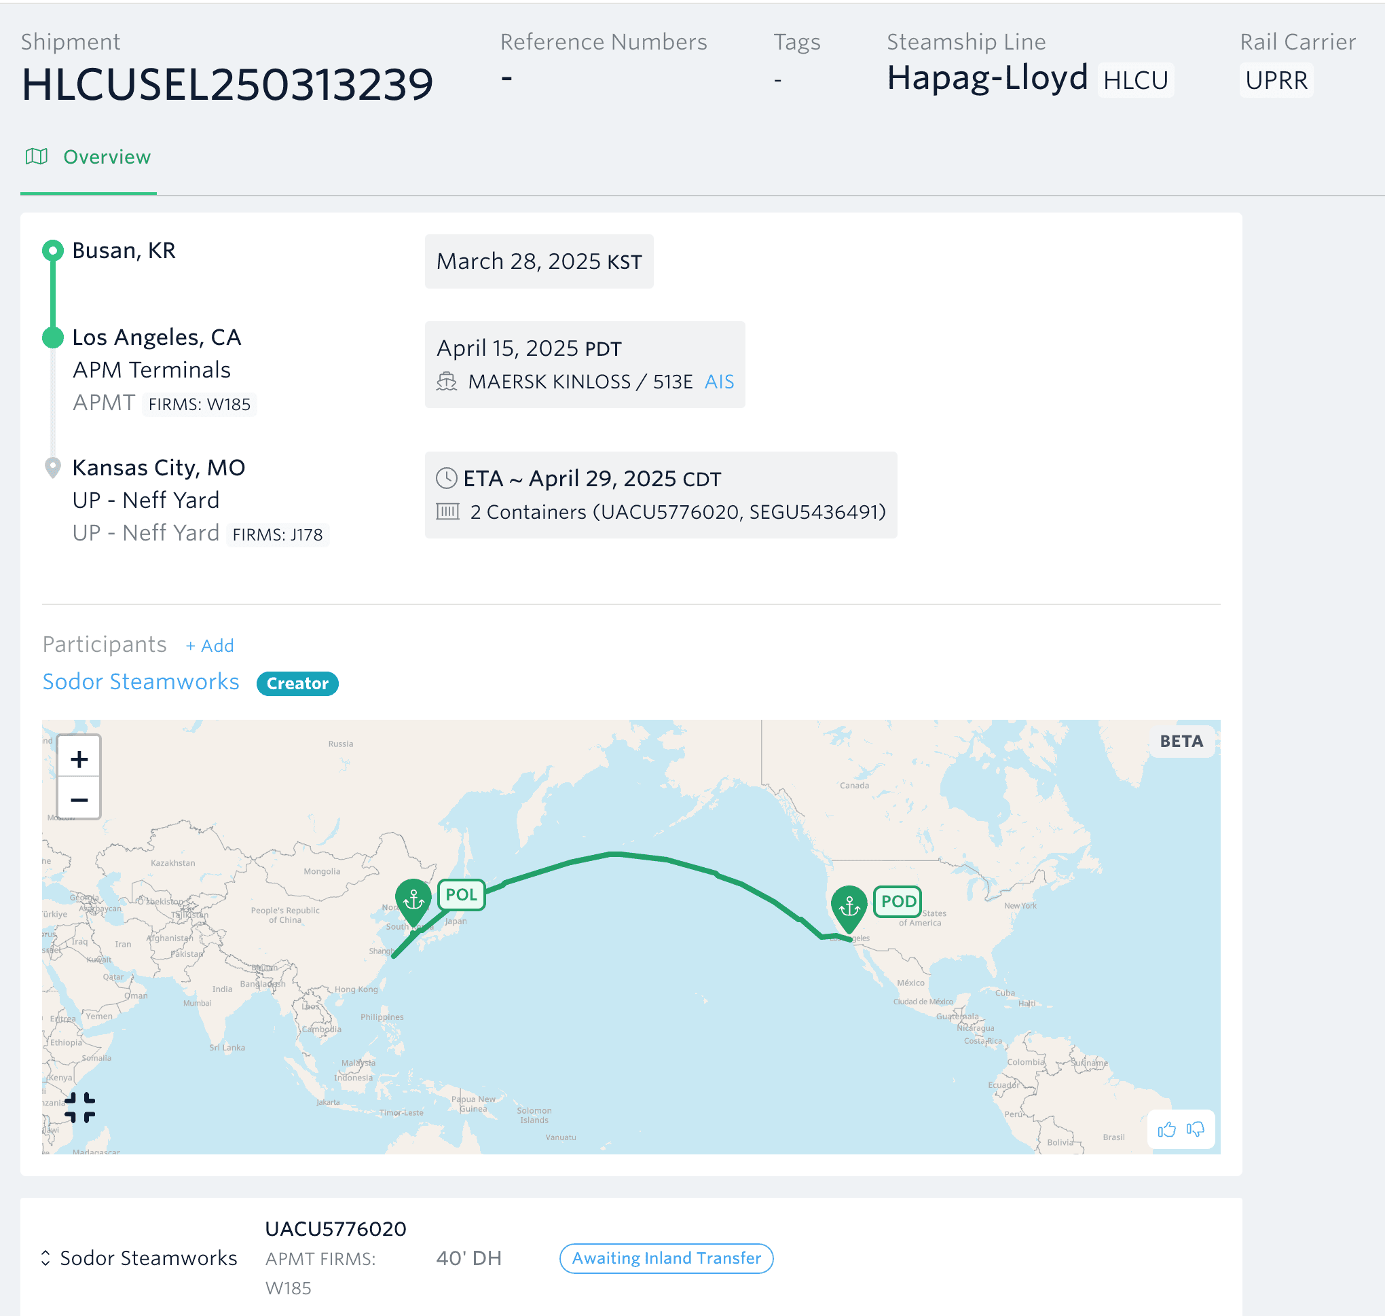
Task: Click the HLCU steamship line code
Action: [1135, 80]
